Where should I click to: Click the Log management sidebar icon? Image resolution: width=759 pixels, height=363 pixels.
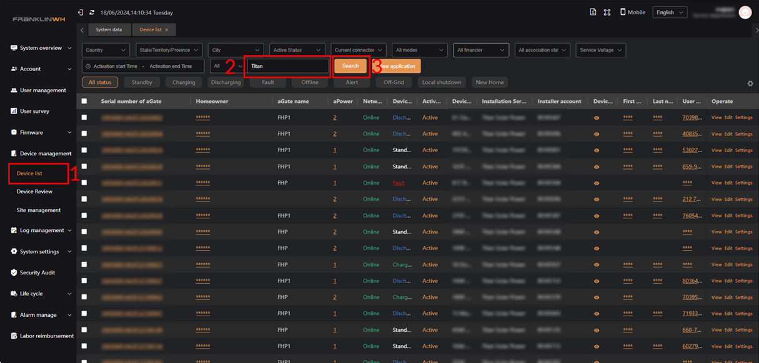(14, 230)
